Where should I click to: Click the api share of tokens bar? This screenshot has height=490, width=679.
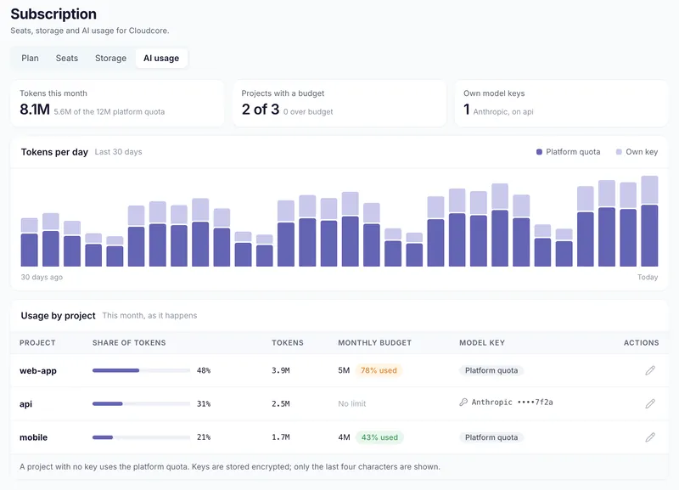click(141, 403)
